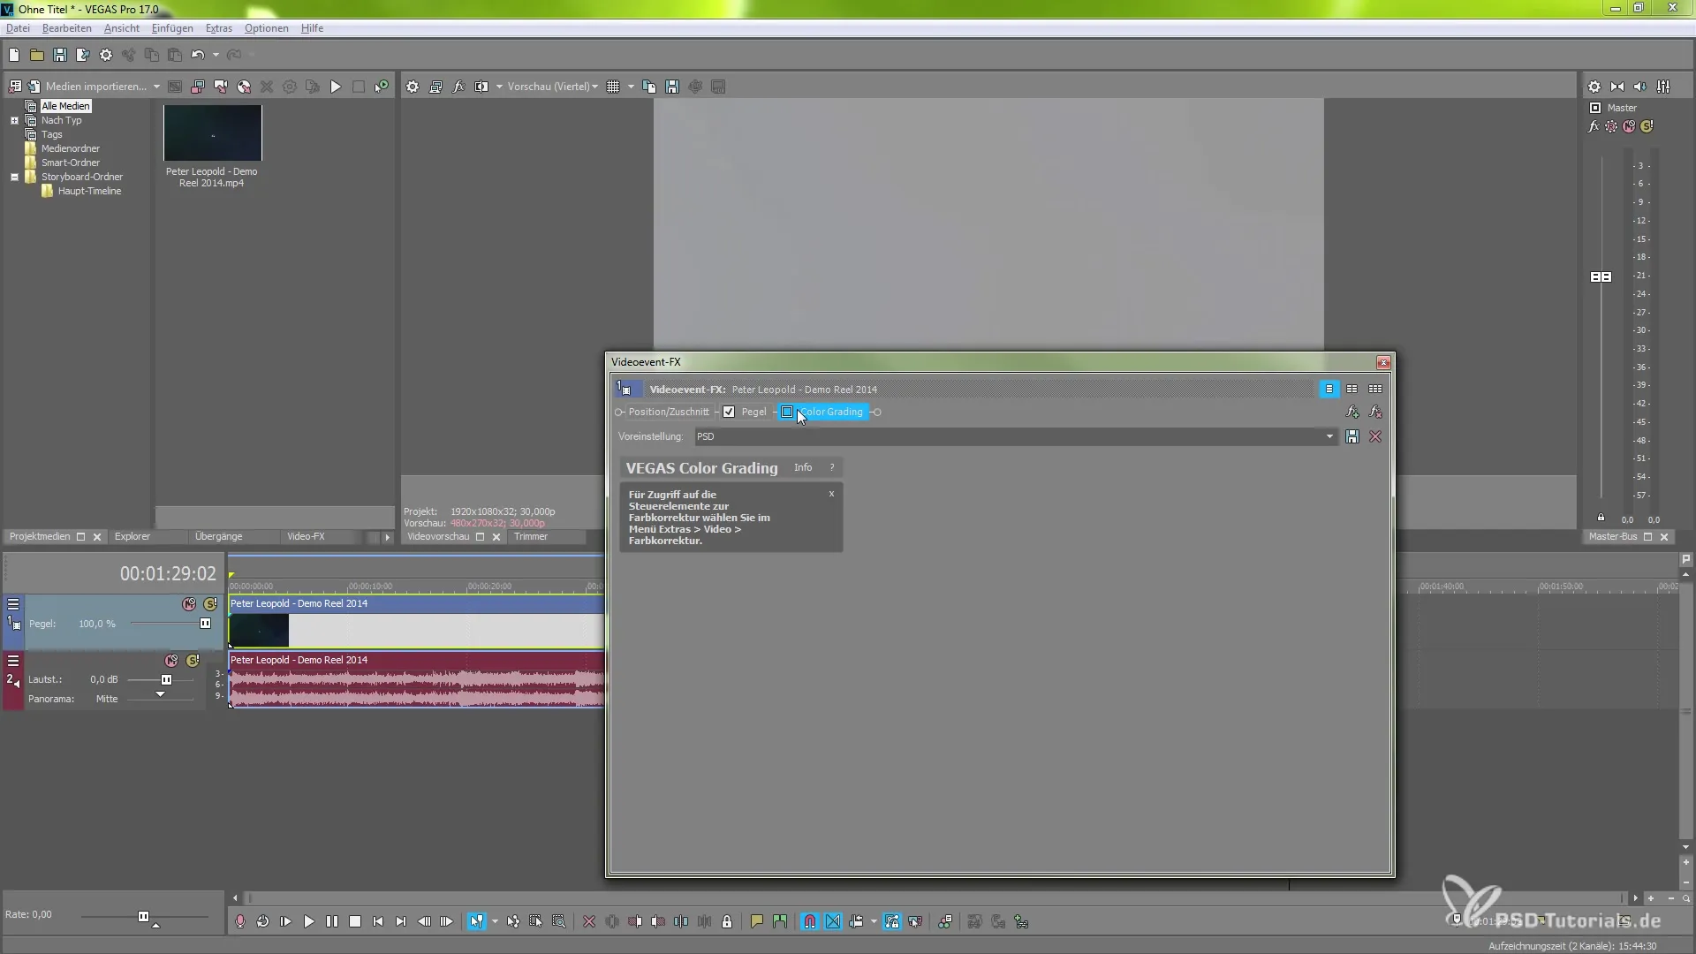Delete the current preset with red X
This screenshot has height=954, width=1696.
pyautogui.click(x=1375, y=436)
